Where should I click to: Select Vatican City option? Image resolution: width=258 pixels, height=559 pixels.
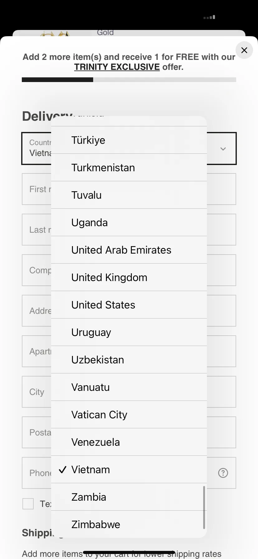129,415
